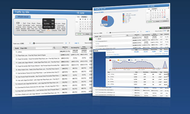Viewport: 190px width, 114px height.
Task: Click 'Calypso' word in titles cloud
Action: 54,30
